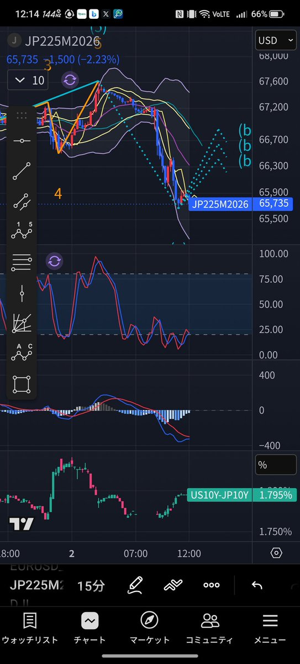This screenshot has height=664, width=300.
Task: Tap the blue 65,735 current price tag
Action: 273,204
